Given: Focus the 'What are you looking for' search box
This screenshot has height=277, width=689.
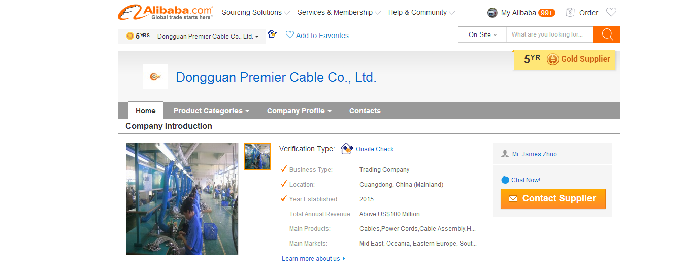Looking at the screenshot, I should click(550, 34).
